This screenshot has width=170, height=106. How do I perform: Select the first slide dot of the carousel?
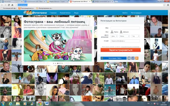pyautogui.click(x=54, y=63)
